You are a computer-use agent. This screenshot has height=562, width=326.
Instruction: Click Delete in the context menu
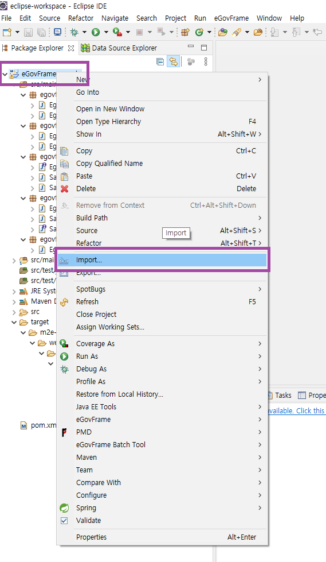162,188
